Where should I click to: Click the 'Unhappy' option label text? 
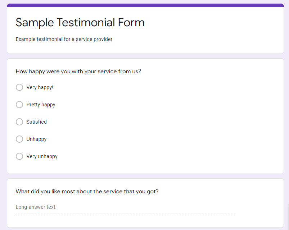point(36,139)
